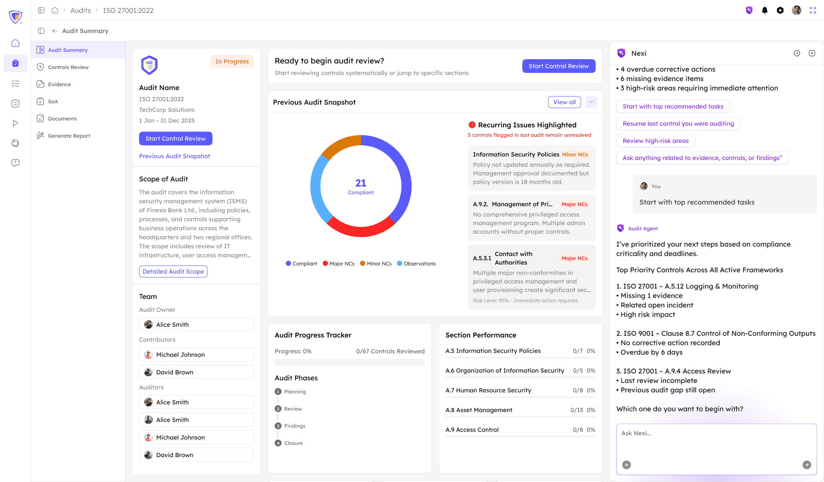The height and width of the screenshot is (482, 824).
Task: Open the Home icon in sidebar
Action: 15,43
